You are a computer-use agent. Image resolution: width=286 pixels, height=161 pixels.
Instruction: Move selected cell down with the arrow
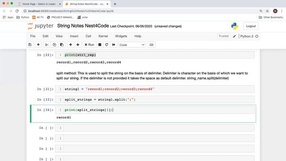[78, 45]
